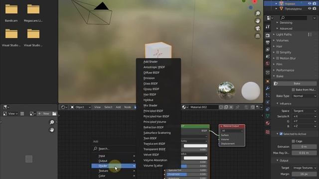Open the Modifiers wrench tab
This screenshot has height=179, width=319.
click(x=268, y=89)
